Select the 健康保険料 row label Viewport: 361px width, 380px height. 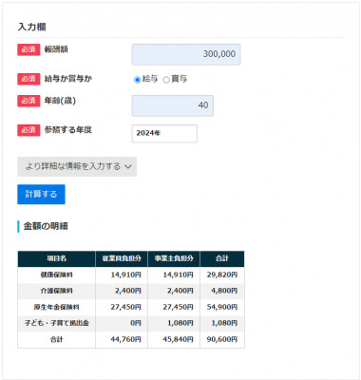(x=56, y=275)
